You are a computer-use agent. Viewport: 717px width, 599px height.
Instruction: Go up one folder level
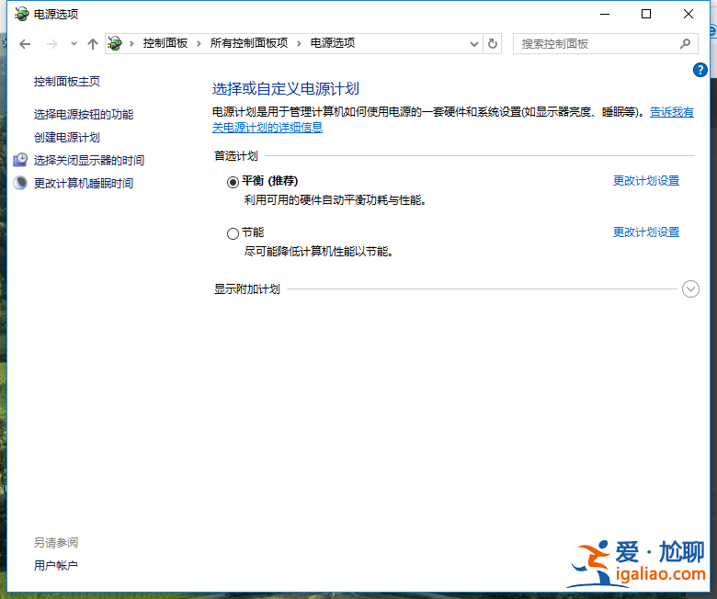pyautogui.click(x=93, y=44)
